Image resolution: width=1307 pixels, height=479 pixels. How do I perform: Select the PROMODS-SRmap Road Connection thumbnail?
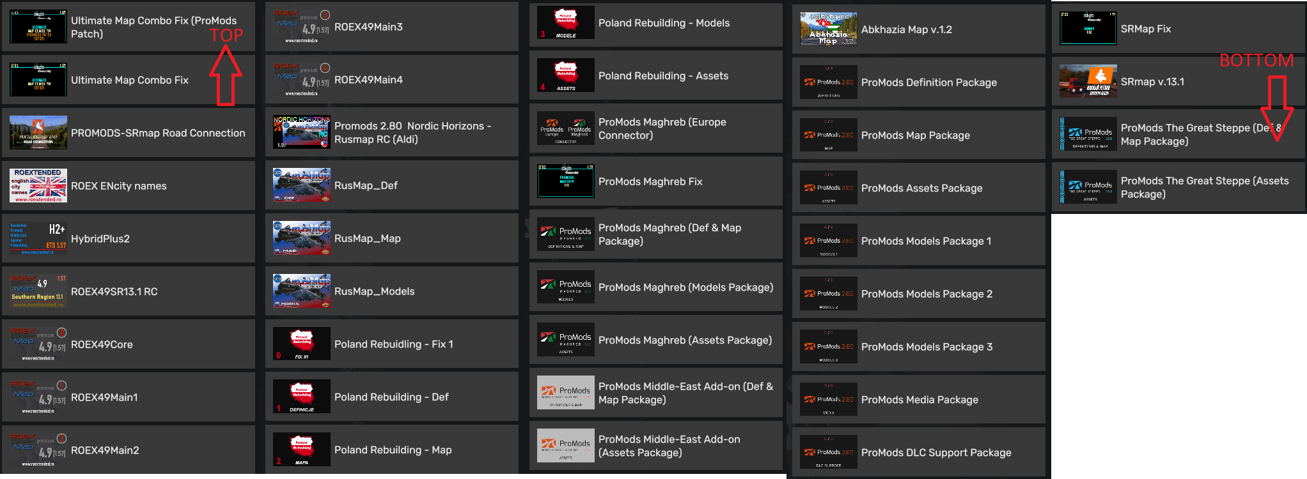click(38, 133)
